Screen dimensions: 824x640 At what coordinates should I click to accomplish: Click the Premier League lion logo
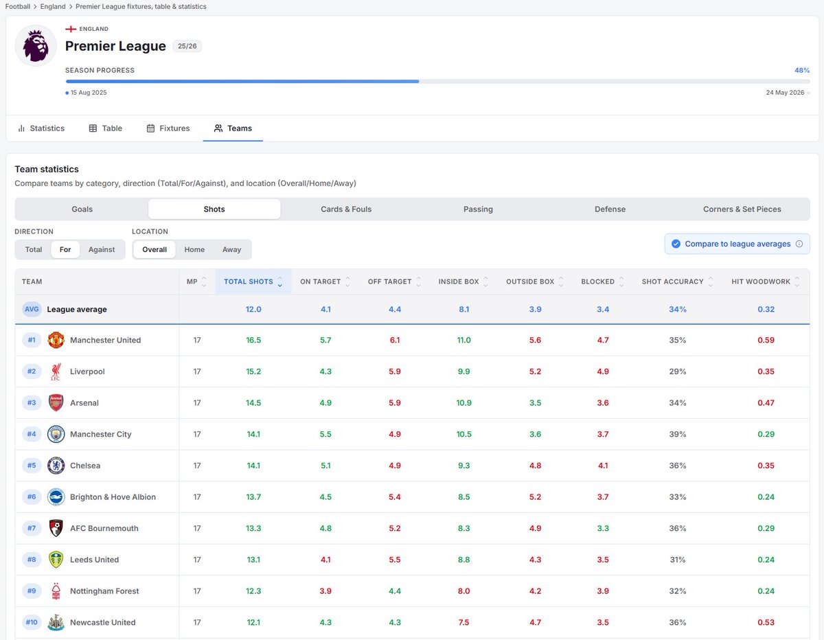click(x=36, y=46)
